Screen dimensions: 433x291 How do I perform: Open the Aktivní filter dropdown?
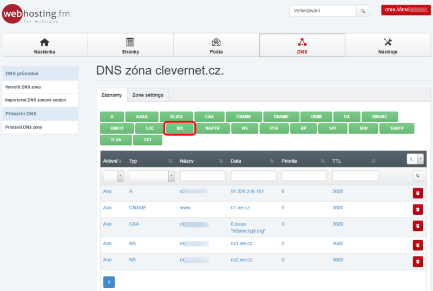coord(113,176)
